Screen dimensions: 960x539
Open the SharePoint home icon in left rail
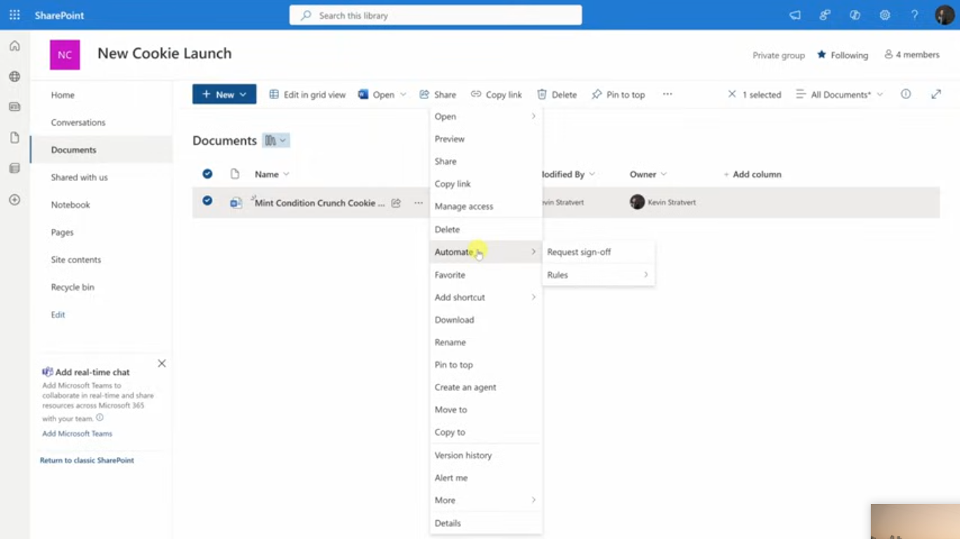[15, 46]
